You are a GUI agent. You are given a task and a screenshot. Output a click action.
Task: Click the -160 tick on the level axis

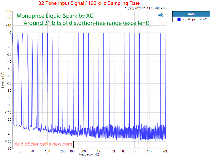coord(8,149)
